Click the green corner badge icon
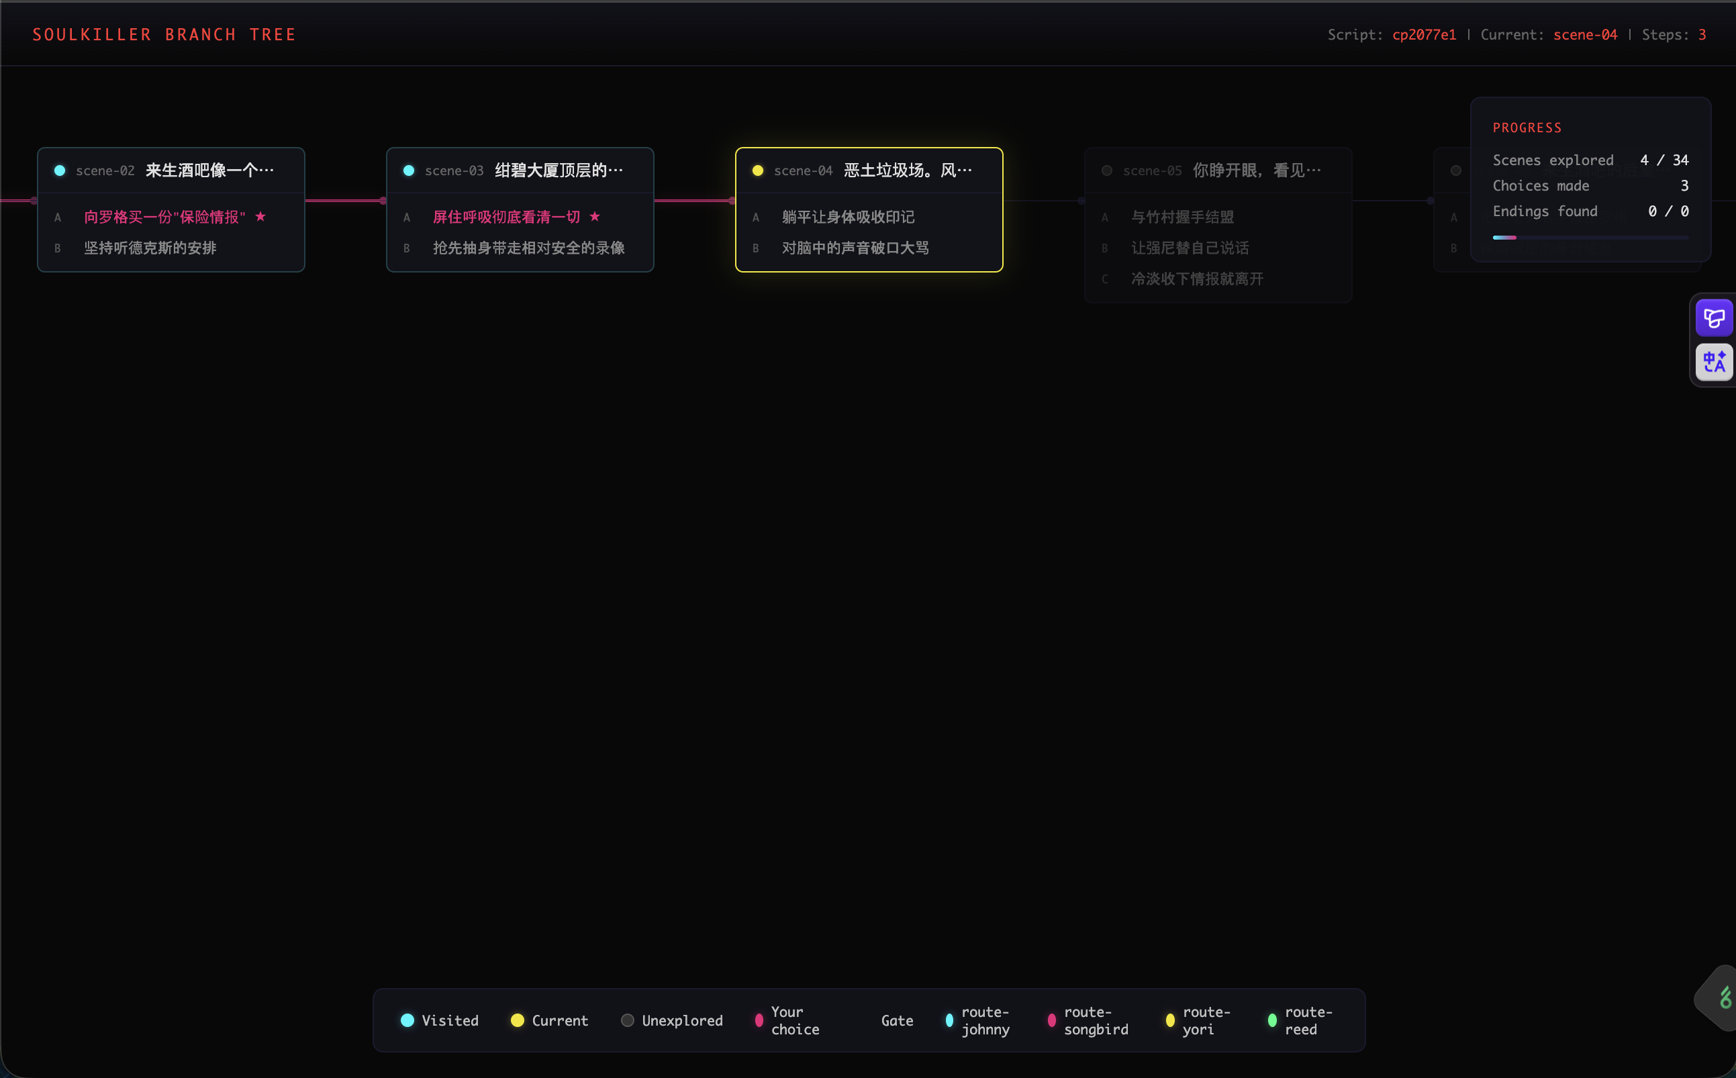The height and width of the screenshot is (1078, 1736). (1724, 998)
